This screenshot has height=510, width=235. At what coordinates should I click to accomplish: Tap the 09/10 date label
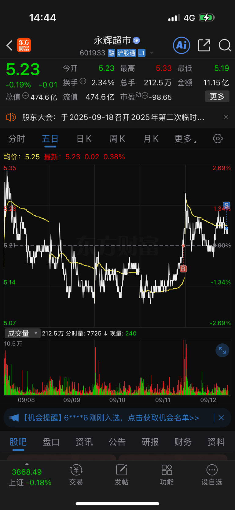click(117, 400)
